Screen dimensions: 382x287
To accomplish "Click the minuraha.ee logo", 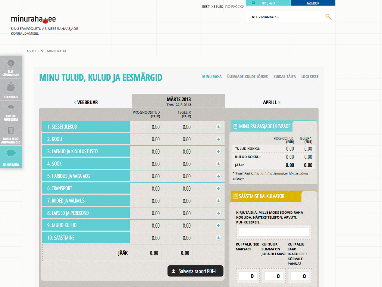I will coord(33,19).
